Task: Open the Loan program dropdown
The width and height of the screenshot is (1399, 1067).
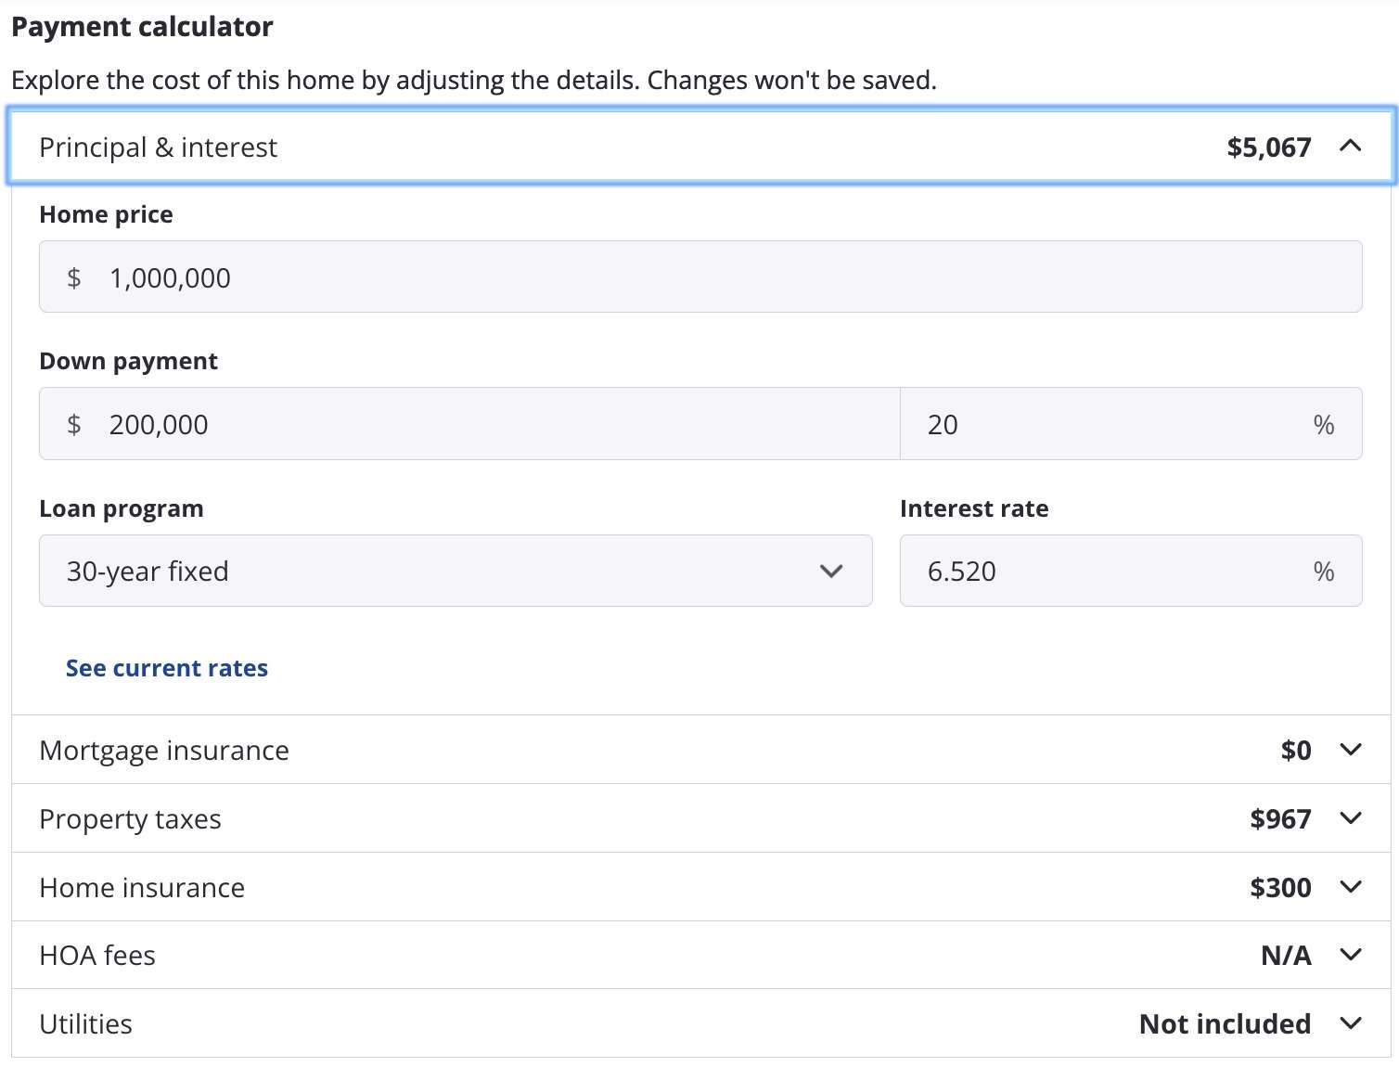Action: click(x=455, y=572)
